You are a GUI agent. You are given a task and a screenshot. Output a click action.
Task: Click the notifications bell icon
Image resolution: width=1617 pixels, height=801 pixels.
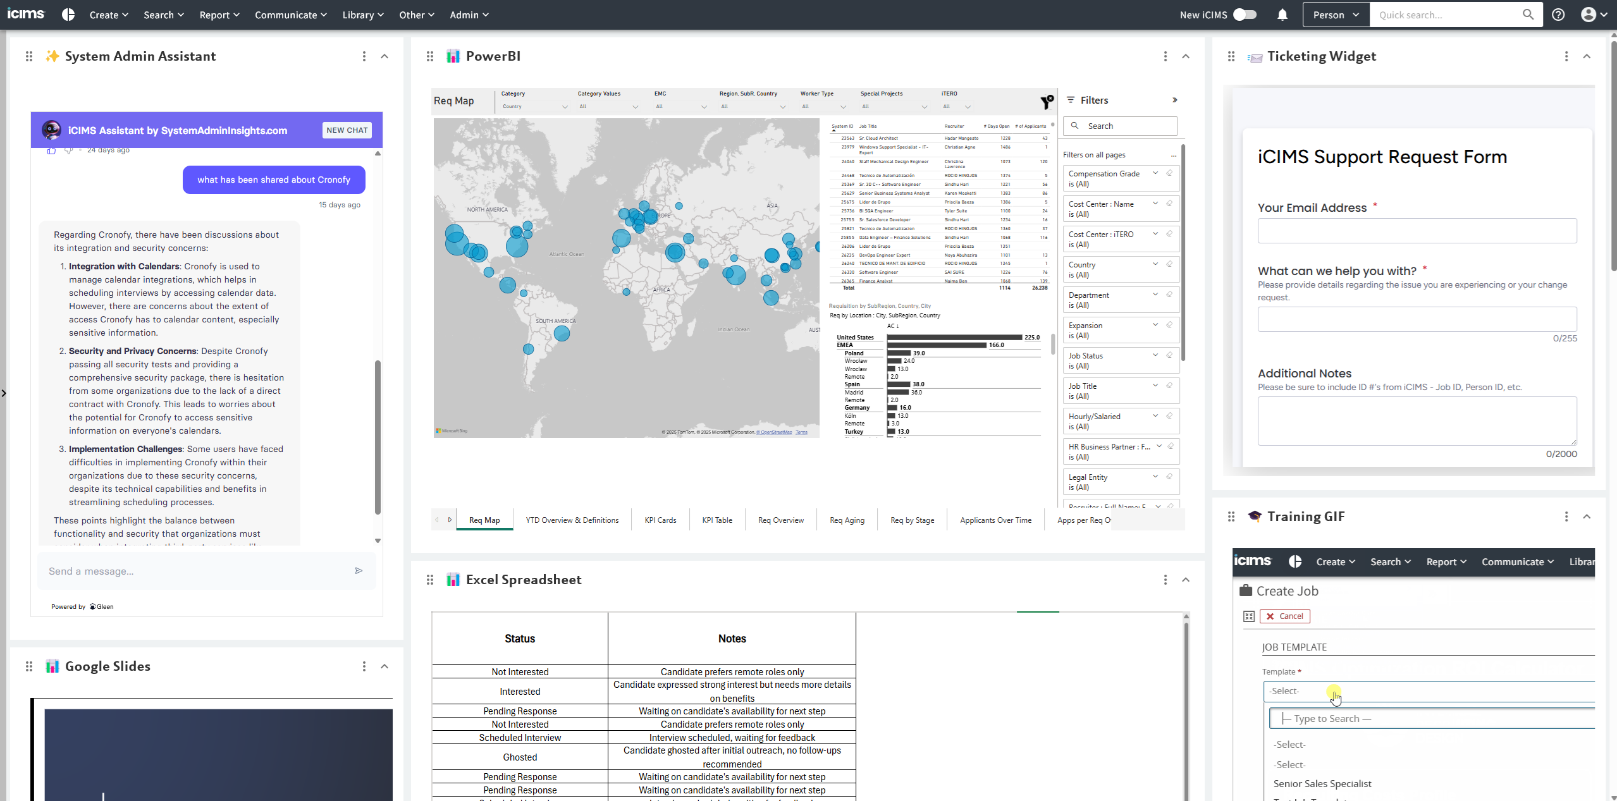click(x=1282, y=15)
